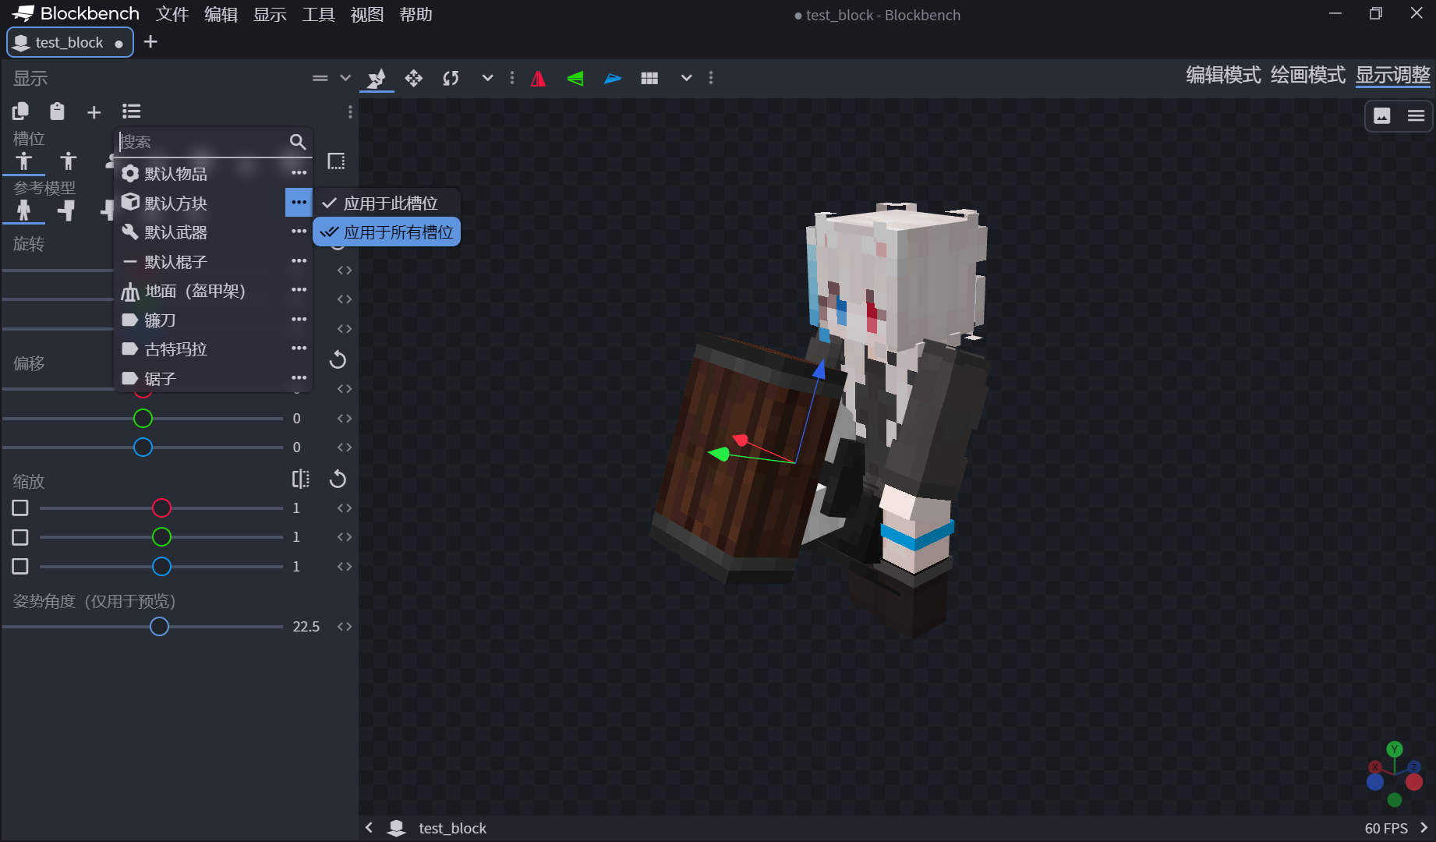
Task: Click the green Y-axis view icon
Action: tap(575, 78)
